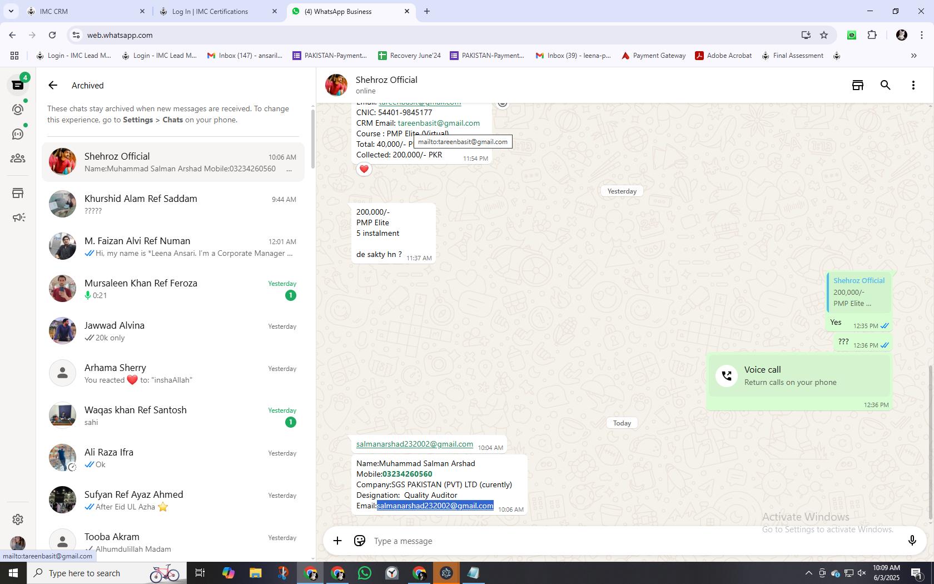
Task: Go back in browser history
Action: click(x=12, y=35)
